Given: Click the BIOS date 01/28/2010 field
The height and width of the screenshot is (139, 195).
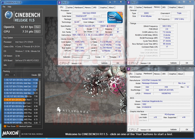Looking at the screenshot, I should point(166,107).
